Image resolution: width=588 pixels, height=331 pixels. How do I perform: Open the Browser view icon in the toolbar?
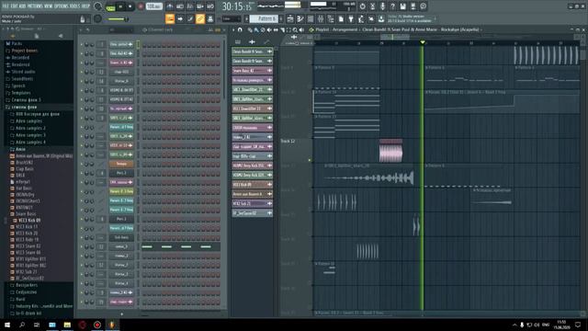tap(331, 18)
